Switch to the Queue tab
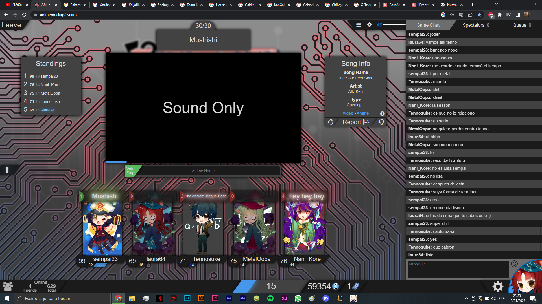The height and width of the screenshot is (304, 542). coord(522,25)
